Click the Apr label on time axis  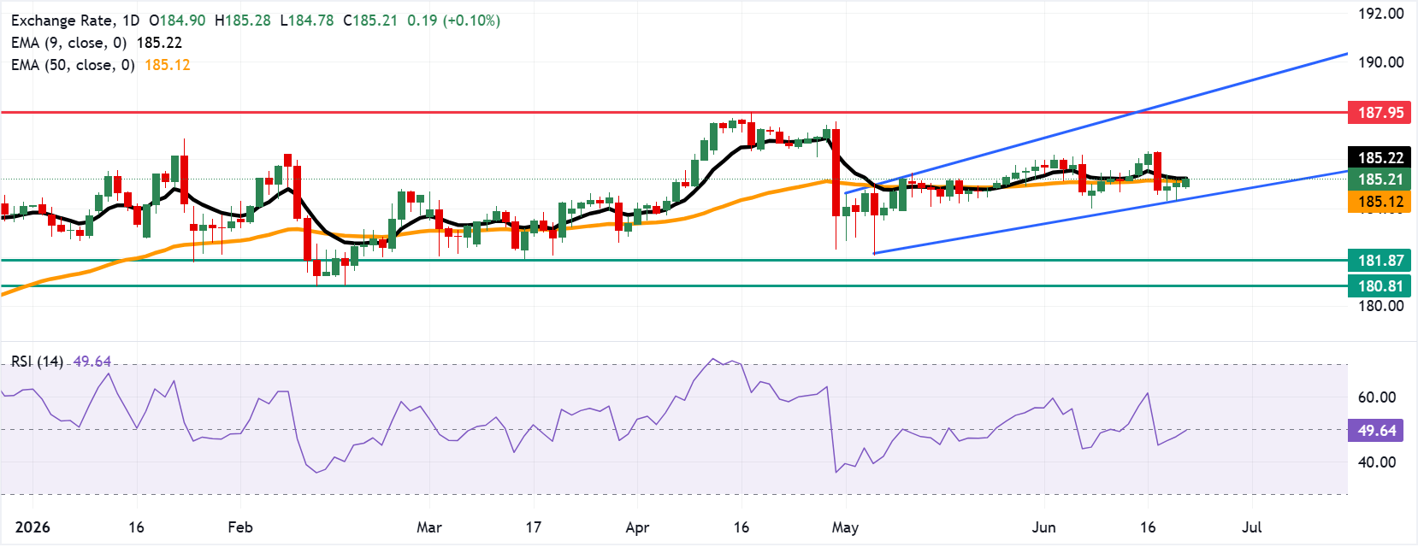637,527
